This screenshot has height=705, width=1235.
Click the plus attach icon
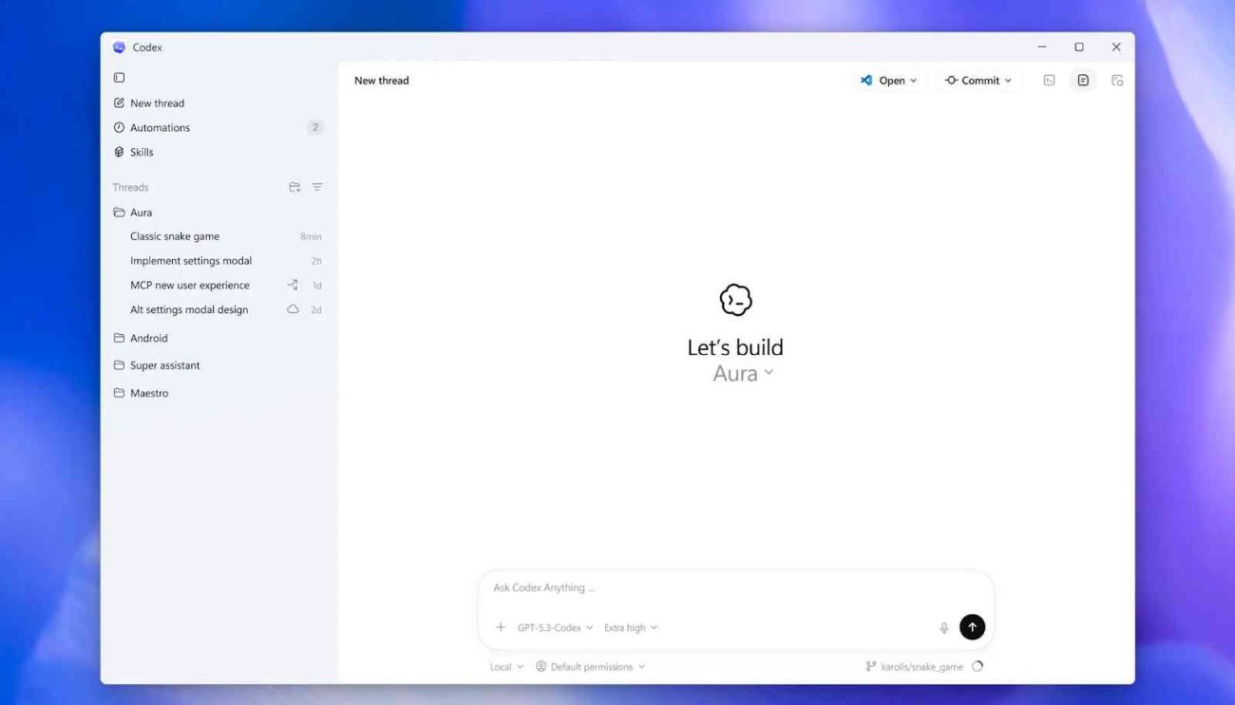click(501, 627)
